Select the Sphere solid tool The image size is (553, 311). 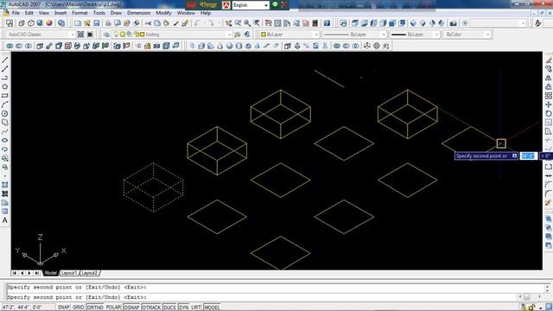pos(229,46)
